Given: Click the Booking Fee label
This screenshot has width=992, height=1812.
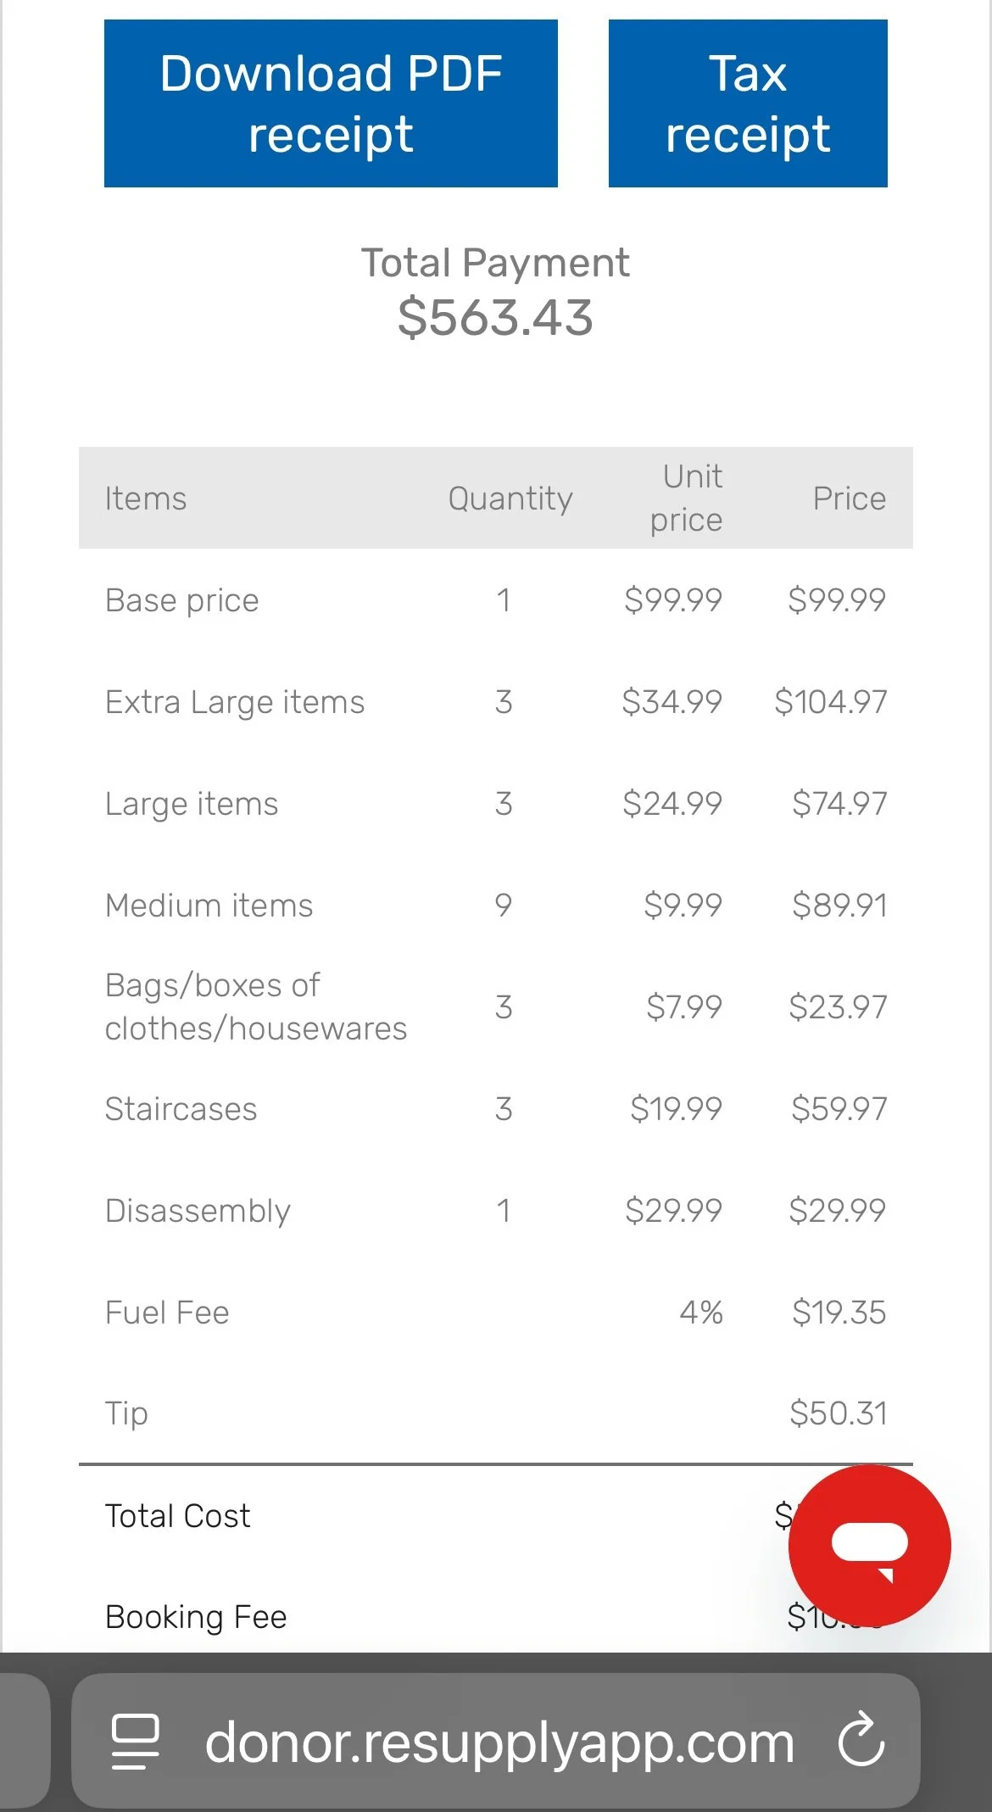Looking at the screenshot, I should click(x=196, y=1617).
